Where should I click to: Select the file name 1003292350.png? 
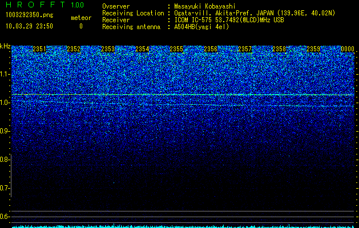click(x=30, y=15)
